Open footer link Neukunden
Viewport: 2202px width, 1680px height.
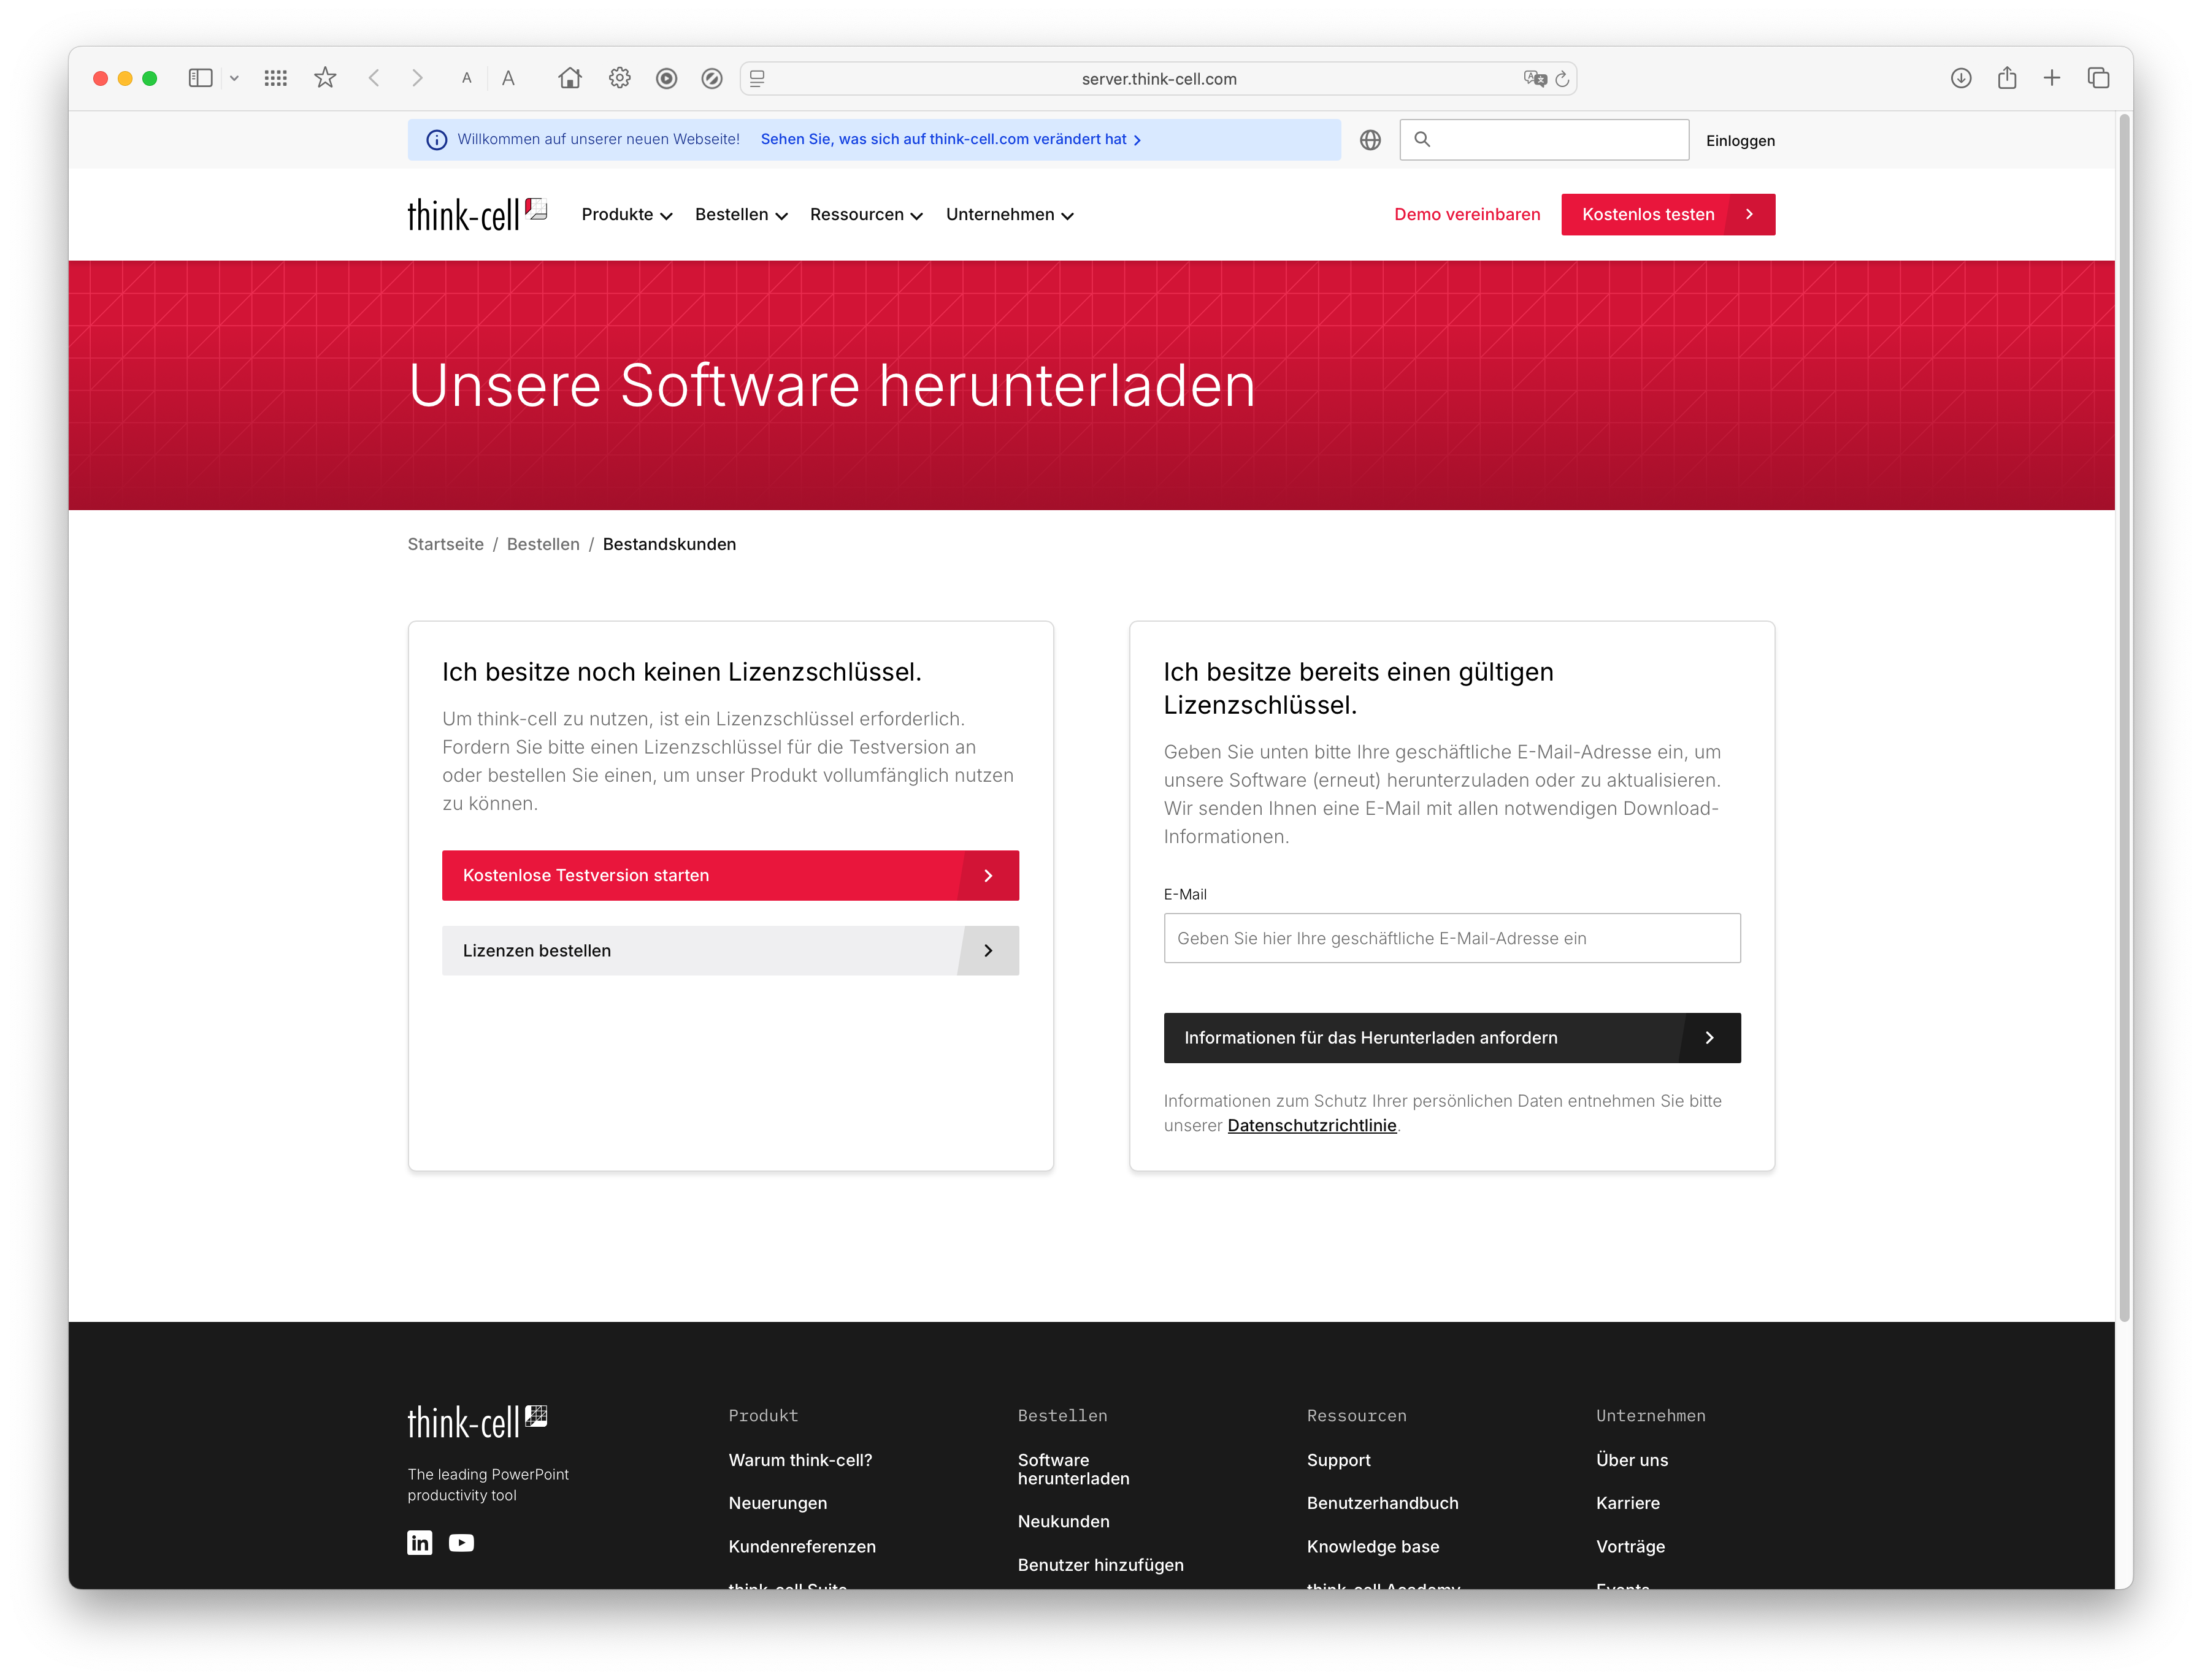click(x=1064, y=1521)
